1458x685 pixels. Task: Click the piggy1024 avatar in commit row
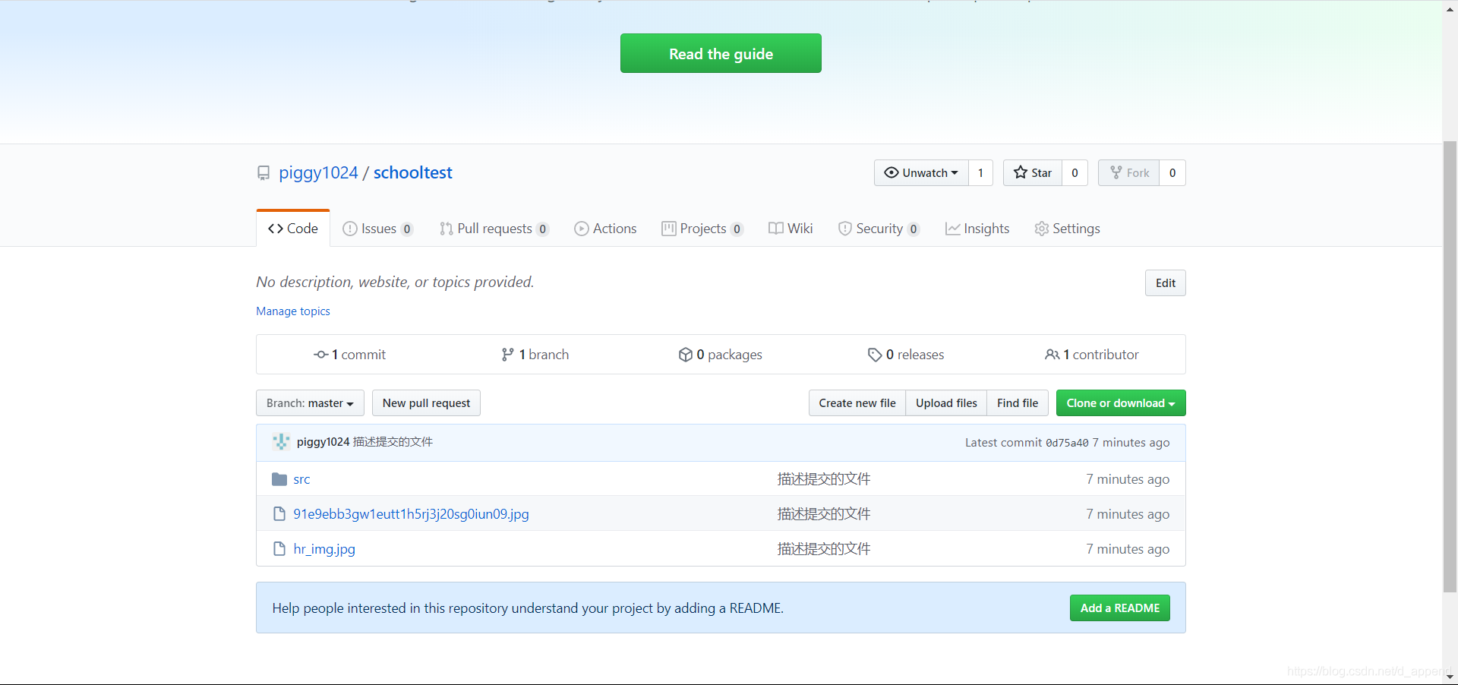[281, 442]
